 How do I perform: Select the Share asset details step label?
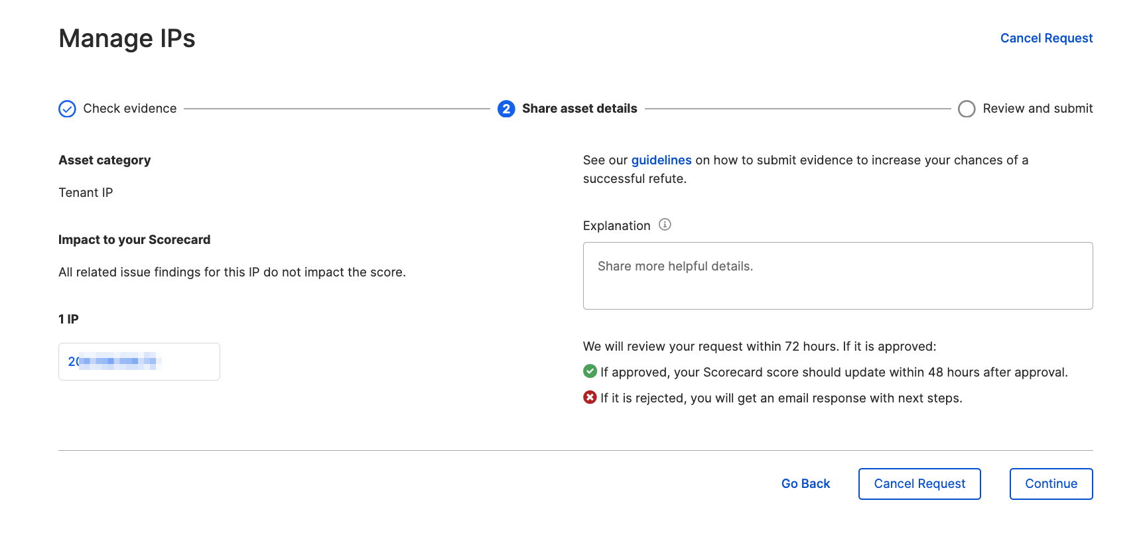[580, 109]
